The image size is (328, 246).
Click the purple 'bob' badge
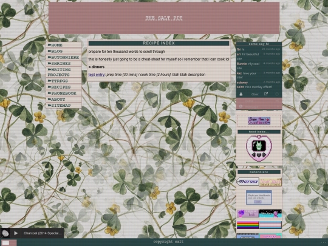pos(248,214)
